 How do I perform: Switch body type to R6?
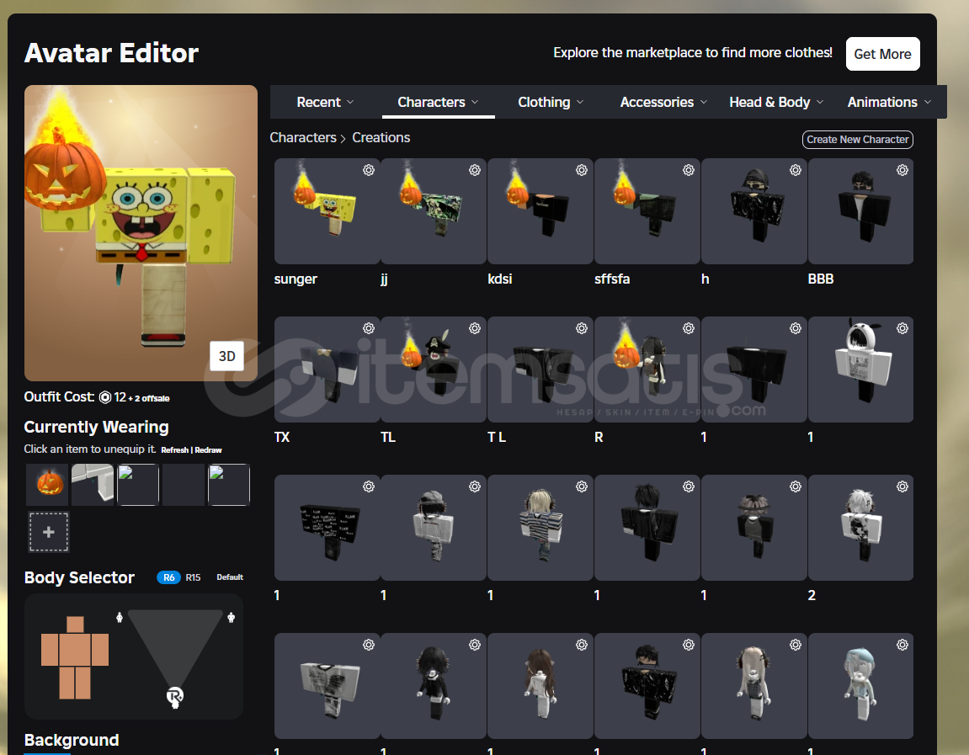click(168, 577)
